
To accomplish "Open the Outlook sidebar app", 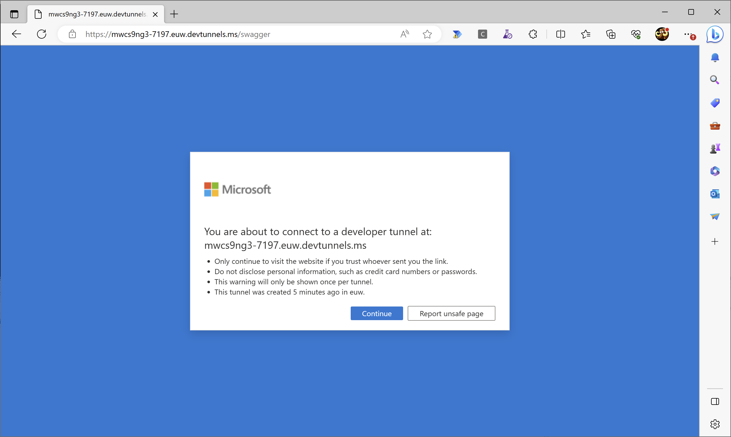I will coord(715,194).
